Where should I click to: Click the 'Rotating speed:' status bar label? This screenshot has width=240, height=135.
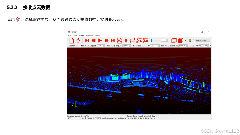[74, 116]
